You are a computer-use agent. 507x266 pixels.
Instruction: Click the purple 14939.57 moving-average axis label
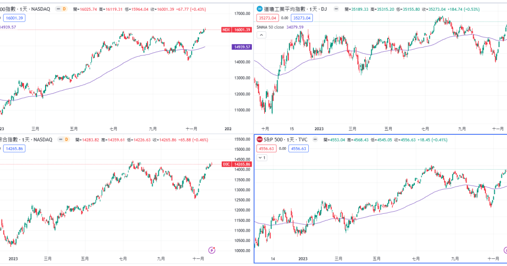tap(242, 47)
